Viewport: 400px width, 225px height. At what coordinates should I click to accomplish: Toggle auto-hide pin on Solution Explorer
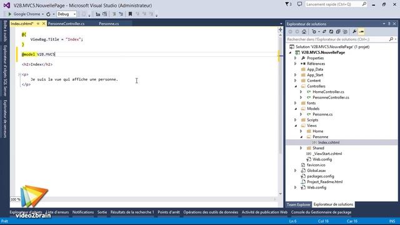(389, 24)
